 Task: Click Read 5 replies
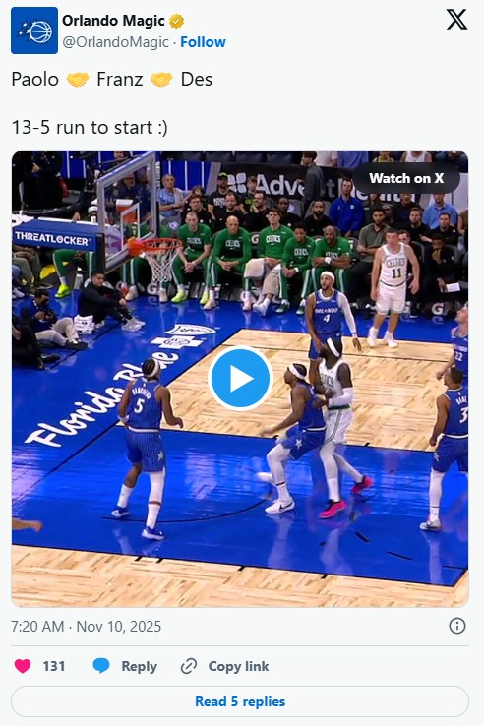click(x=240, y=701)
